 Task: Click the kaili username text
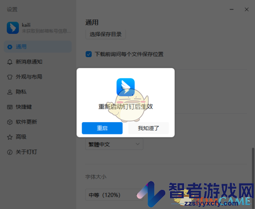click(x=26, y=25)
